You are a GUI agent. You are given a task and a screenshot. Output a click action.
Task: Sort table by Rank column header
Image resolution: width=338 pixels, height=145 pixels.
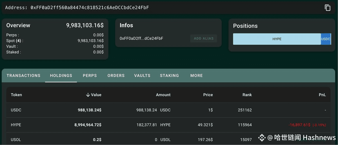(247, 95)
